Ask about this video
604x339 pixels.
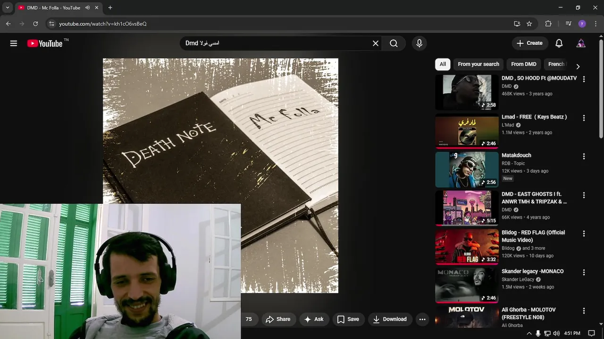point(314,319)
